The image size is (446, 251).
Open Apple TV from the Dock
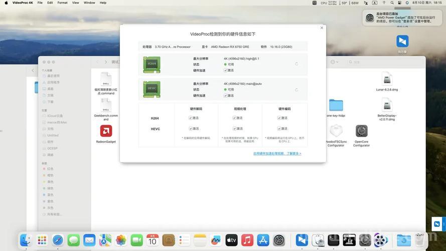pos(232,240)
